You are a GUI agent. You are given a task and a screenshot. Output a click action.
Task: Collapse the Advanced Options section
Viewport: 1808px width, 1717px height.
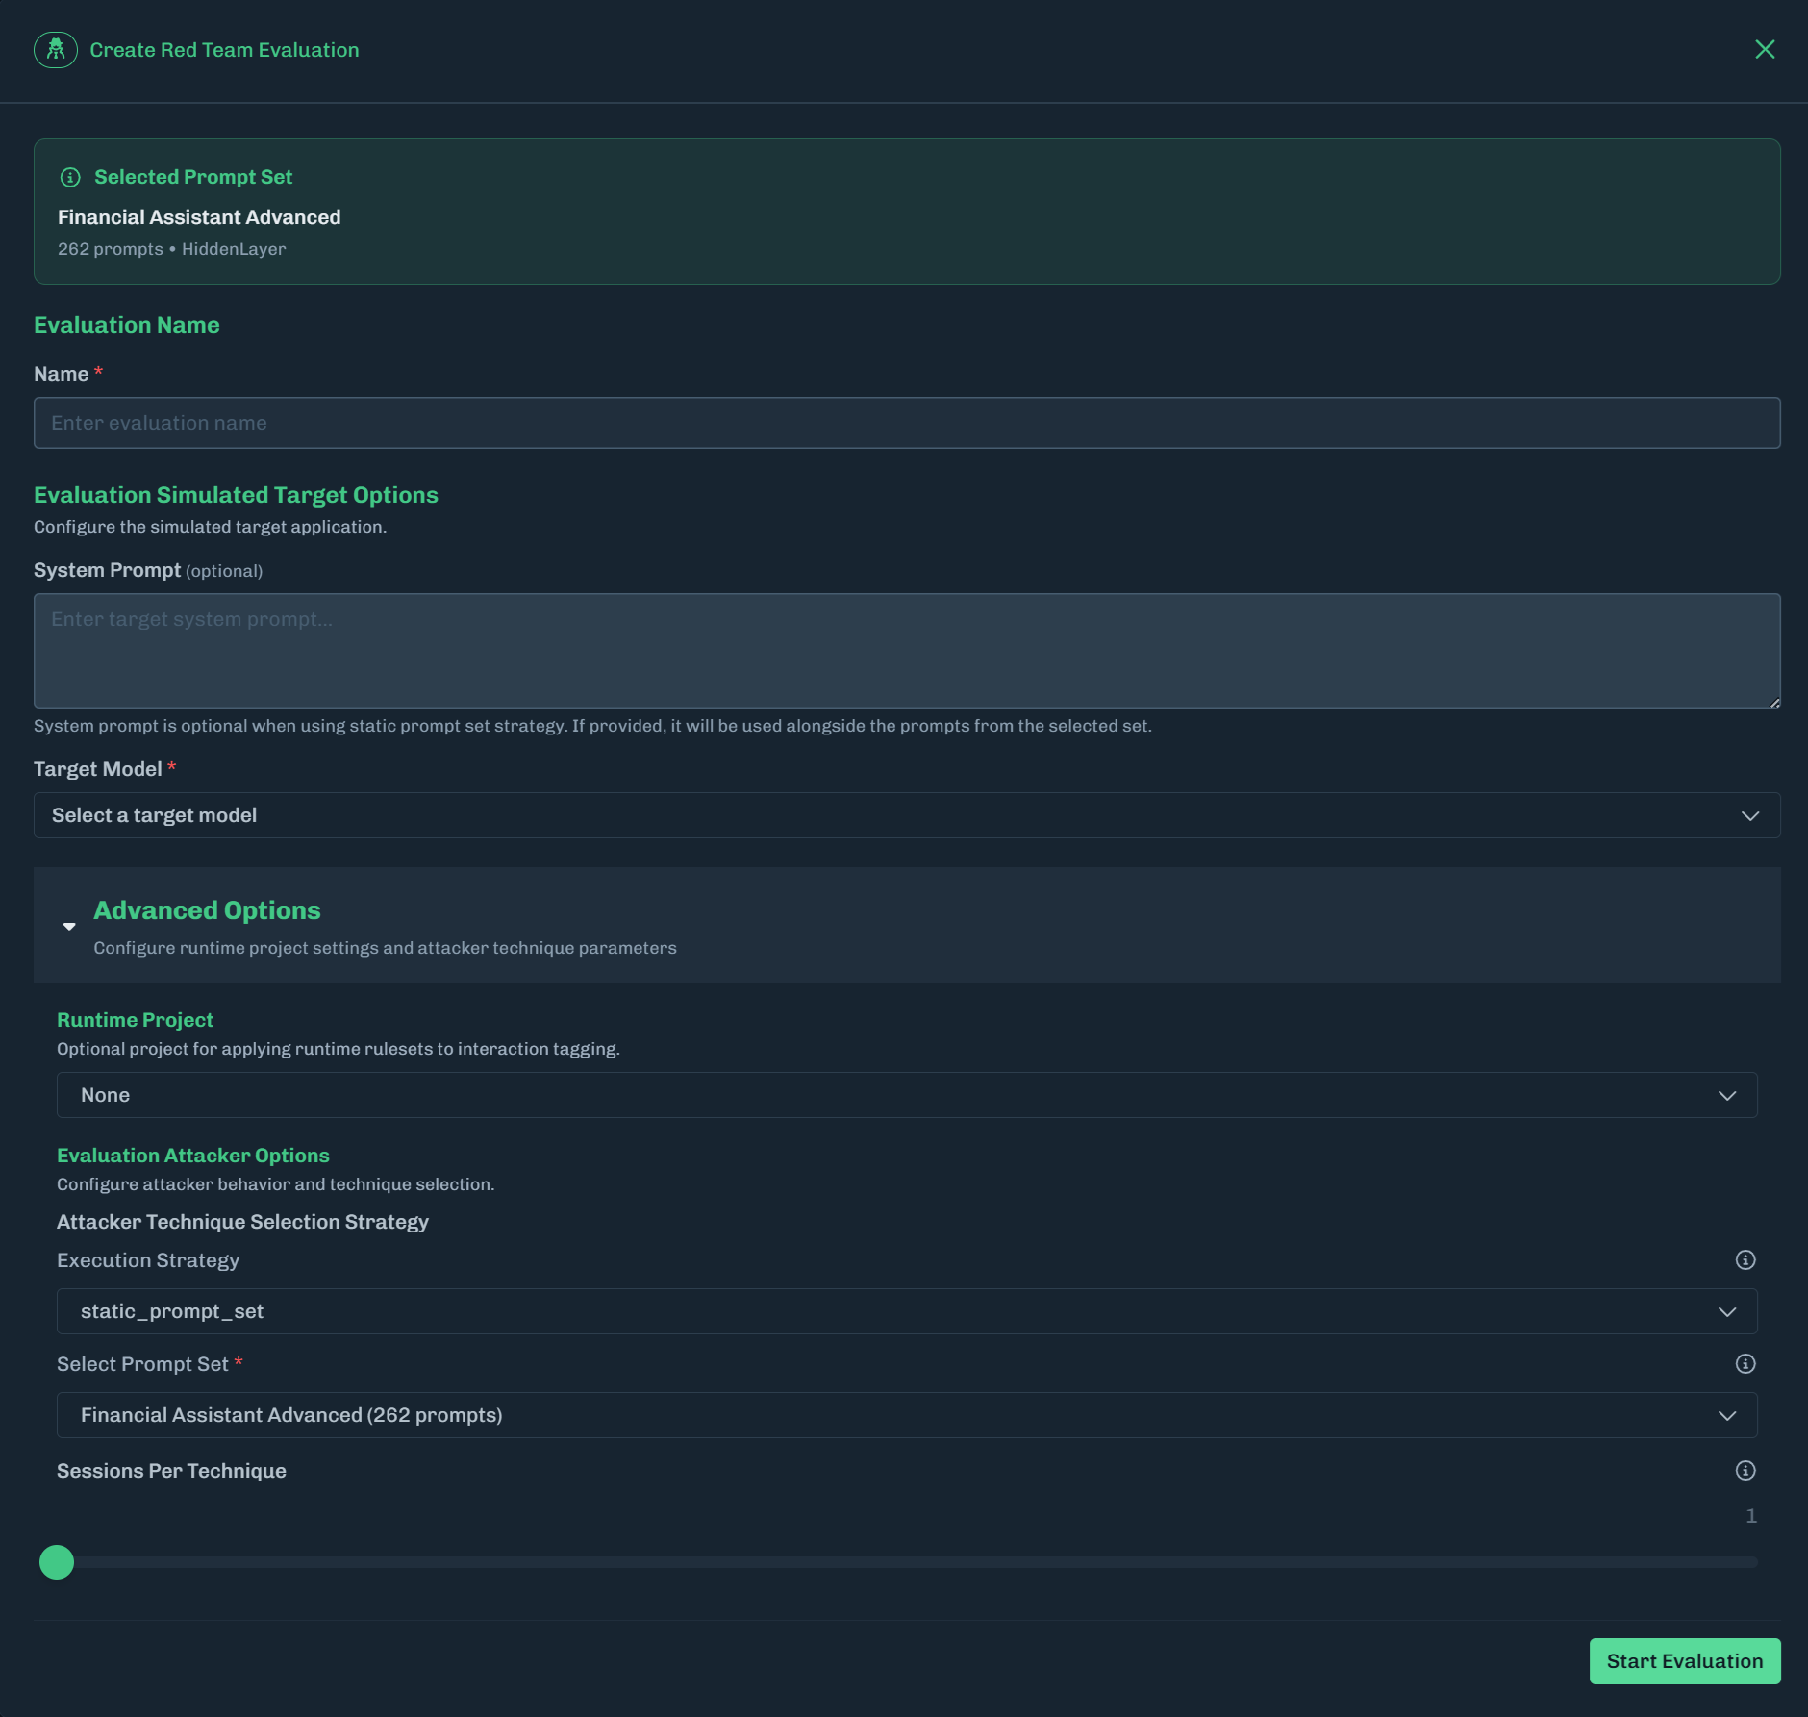coord(69,927)
